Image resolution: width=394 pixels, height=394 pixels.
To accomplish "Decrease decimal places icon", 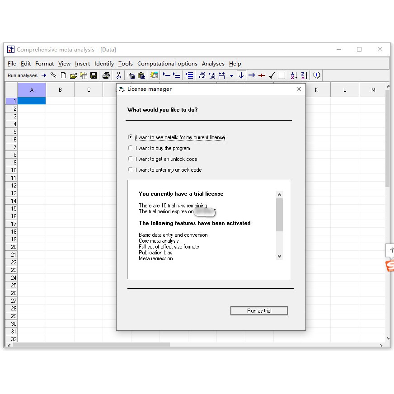I will (x=212, y=75).
